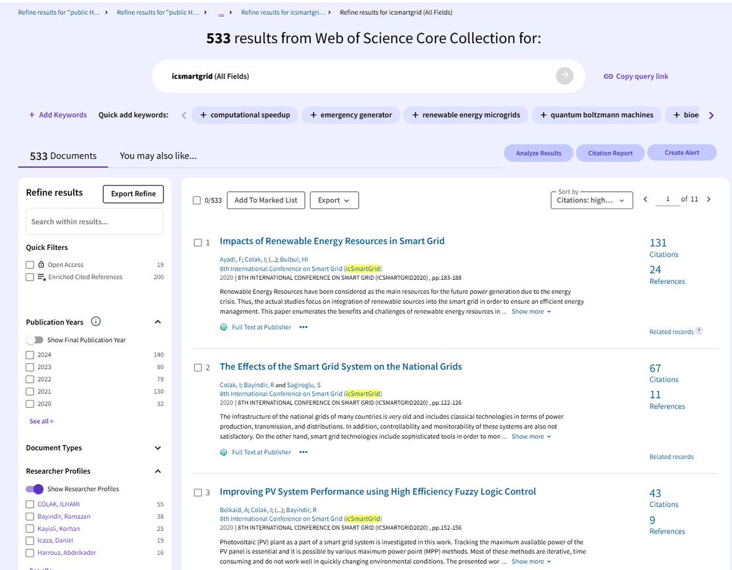Check result 1 selection box
This screenshot has height=570, width=732.
pyautogui.click(x=198, y=243)
